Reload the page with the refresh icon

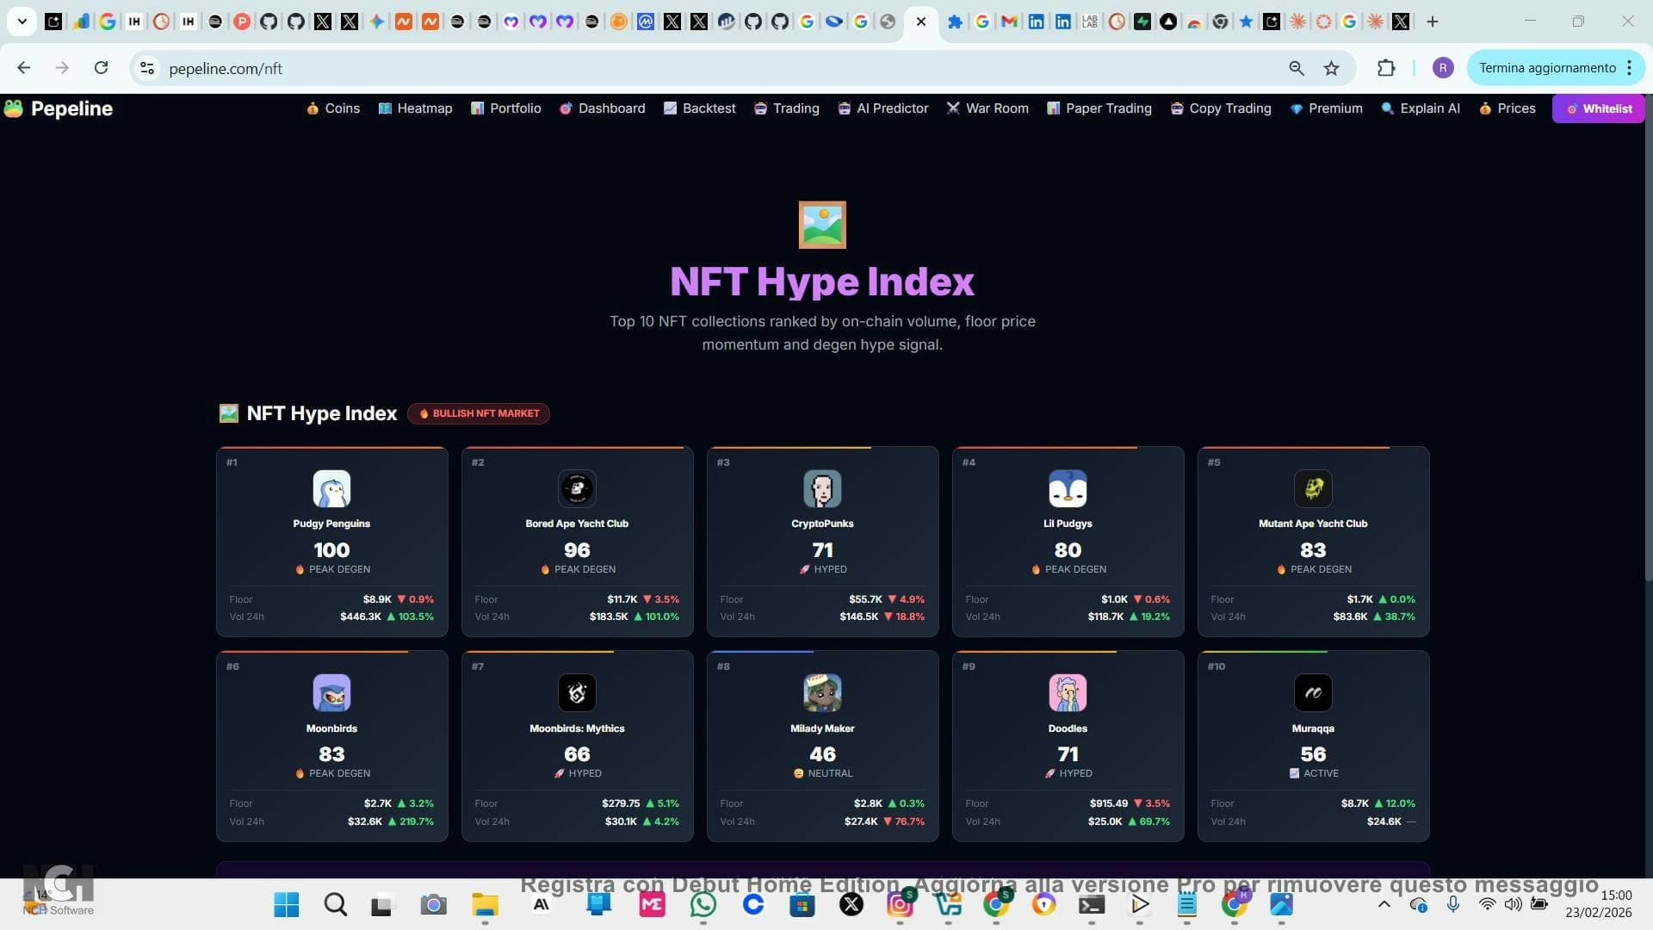[101, 67]
